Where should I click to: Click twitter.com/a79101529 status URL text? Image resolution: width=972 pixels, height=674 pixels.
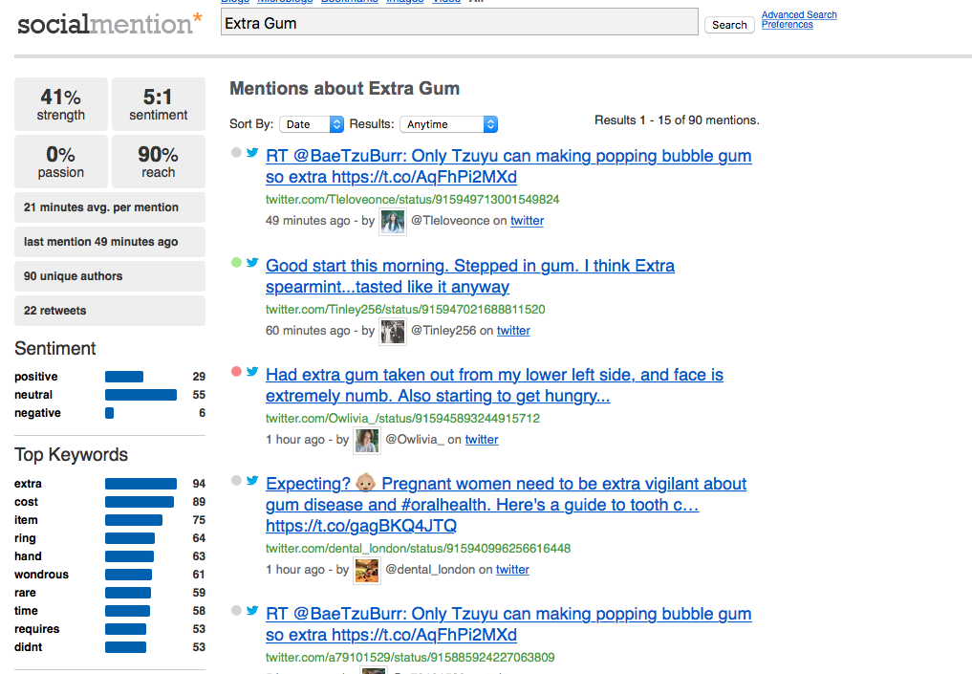410,657
